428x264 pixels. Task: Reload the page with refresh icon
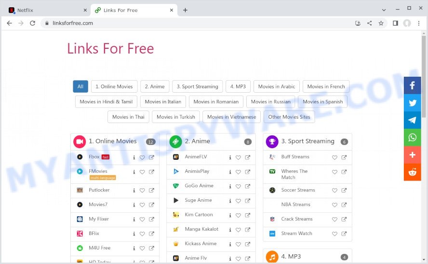[x=32, y=23]
